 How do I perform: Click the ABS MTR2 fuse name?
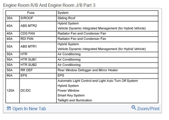pos(29,26)
